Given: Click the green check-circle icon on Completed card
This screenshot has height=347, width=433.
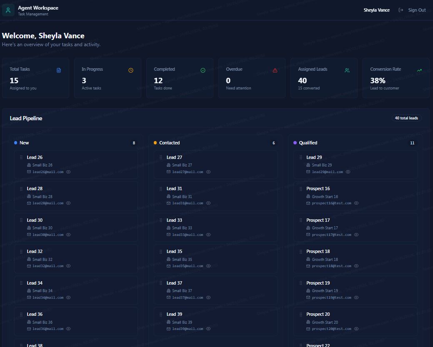Looking at the screenshot, I should [x=203, y=70].
